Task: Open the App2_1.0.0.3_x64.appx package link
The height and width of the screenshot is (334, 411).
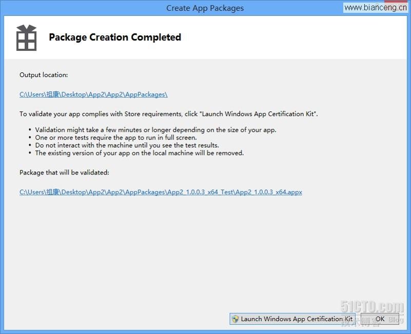Action: tap(161, 192)
